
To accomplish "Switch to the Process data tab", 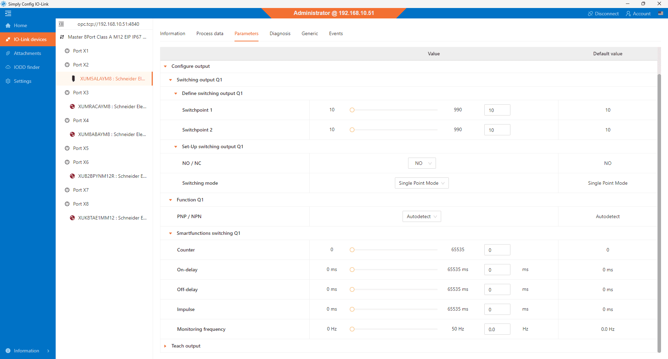I will click(210, 33).
